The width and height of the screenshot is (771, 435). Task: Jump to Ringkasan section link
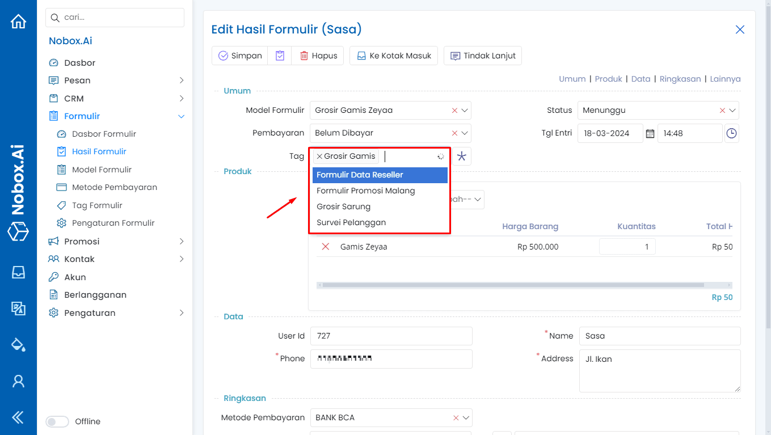point(680,79)
